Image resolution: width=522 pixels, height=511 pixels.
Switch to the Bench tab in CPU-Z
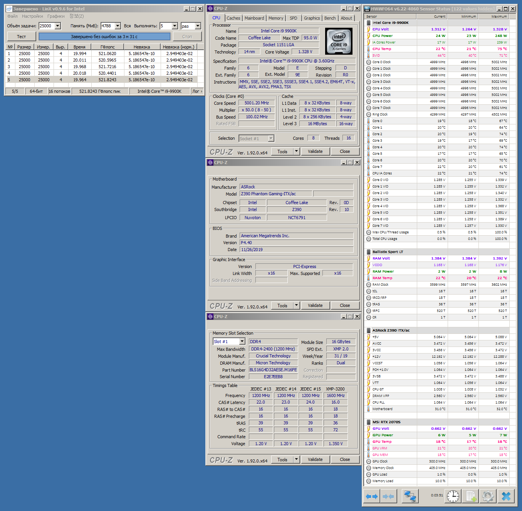point(330,18)
